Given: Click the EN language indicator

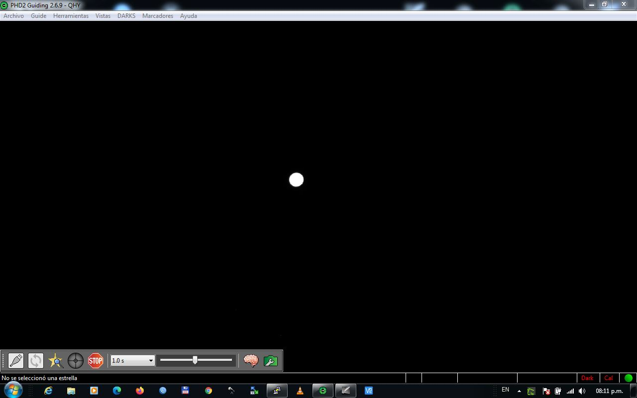Looking at the screenshot, I should (x=506, y=390).
